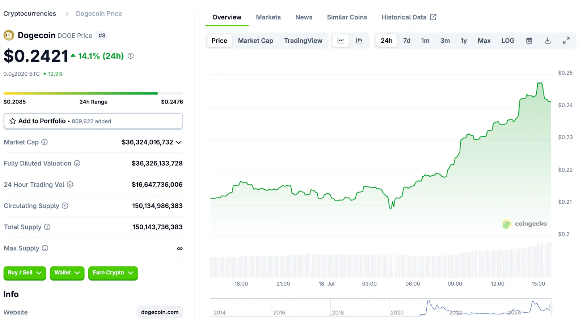Open the Buy / Sell dropdown
Screen dimensions: 579x320
(25, 273)
